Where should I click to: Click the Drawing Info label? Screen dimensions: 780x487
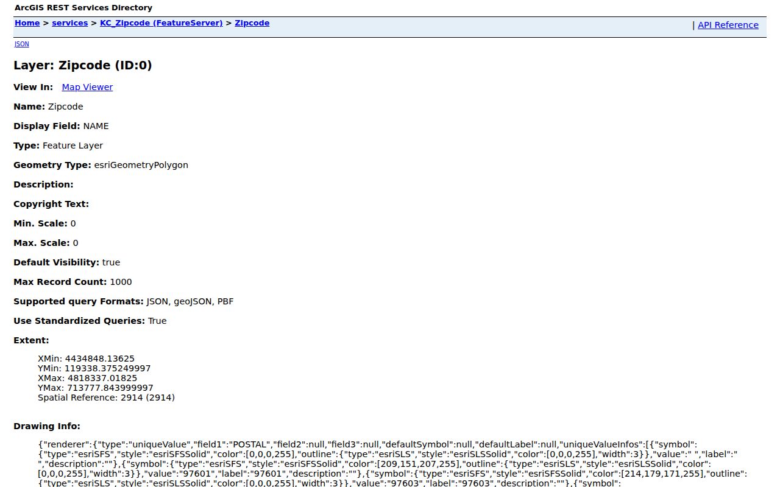47,426
